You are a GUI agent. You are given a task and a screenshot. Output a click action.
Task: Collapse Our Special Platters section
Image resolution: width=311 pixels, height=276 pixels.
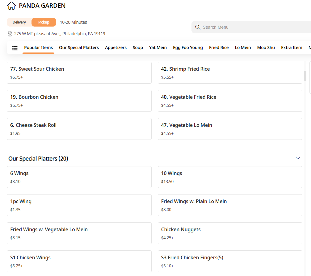298,158
